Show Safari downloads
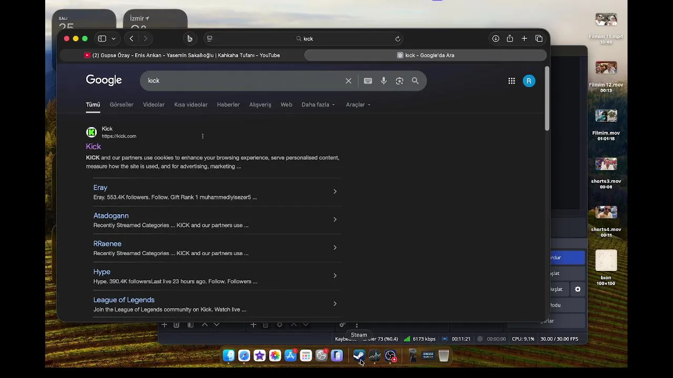 [x=495, y=38]
